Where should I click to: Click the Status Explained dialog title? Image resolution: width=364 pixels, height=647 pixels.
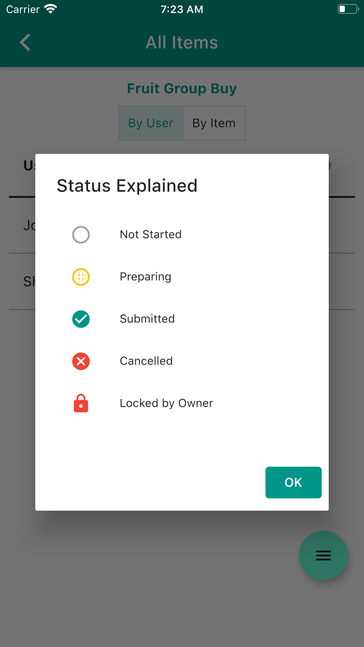(127, 186)
